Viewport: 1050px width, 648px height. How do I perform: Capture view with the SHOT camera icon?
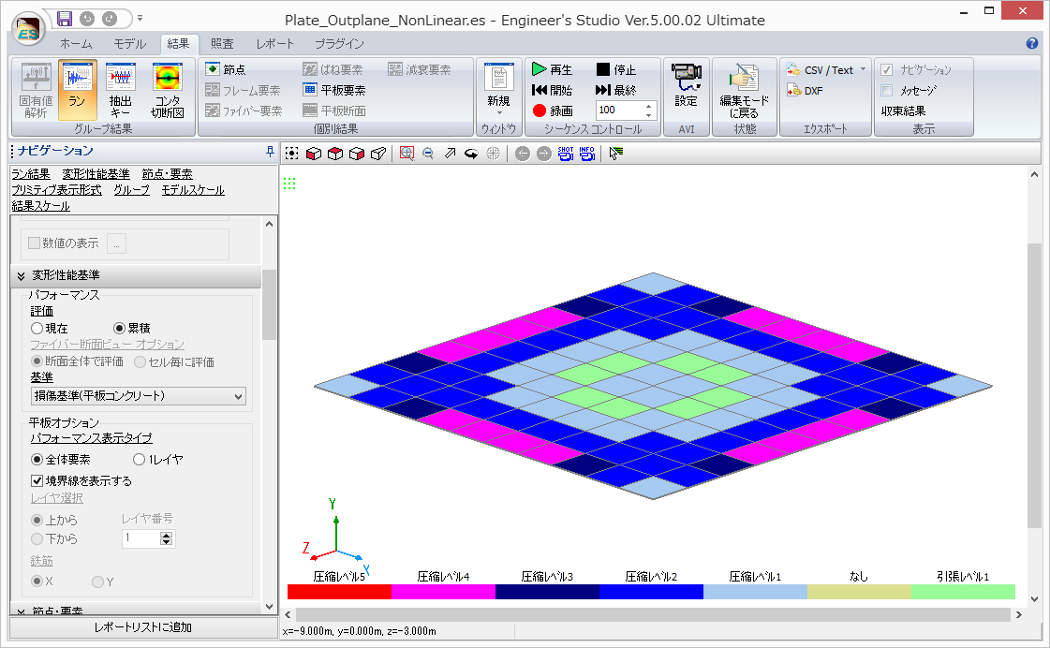click(x=566, y=154)
